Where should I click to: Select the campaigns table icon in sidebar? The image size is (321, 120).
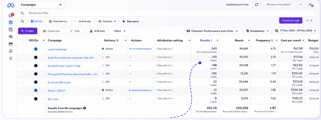(x=11, y=23)
